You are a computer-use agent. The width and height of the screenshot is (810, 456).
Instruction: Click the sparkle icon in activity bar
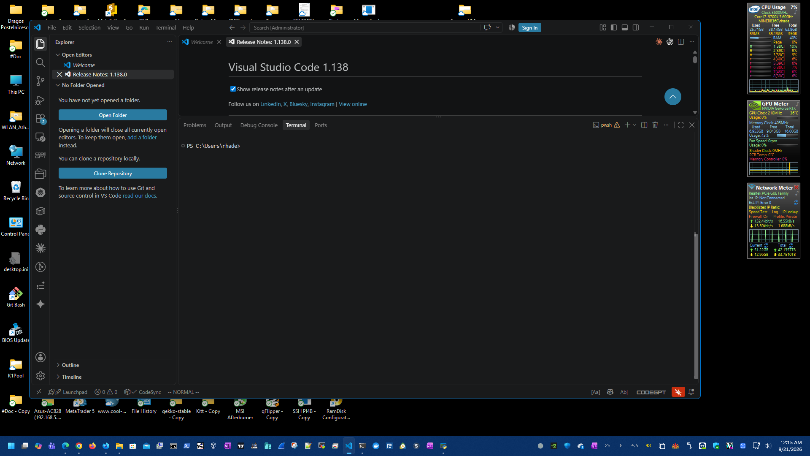click(x=40, y=304)
